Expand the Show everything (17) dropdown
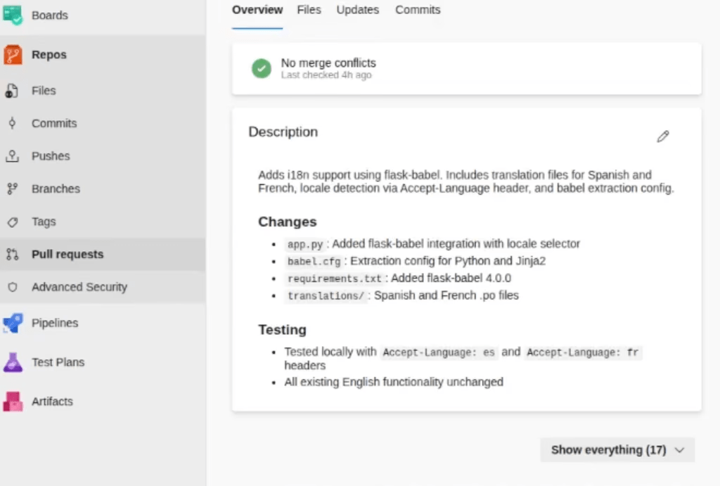 click(x=617, y=449)
